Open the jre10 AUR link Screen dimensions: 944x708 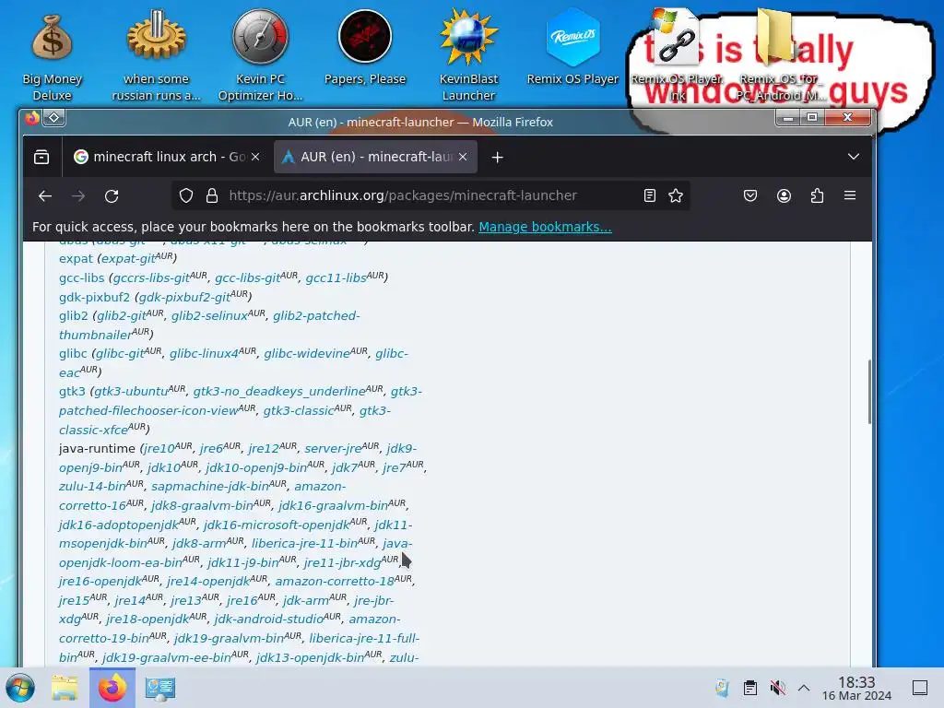click(168, 448)
